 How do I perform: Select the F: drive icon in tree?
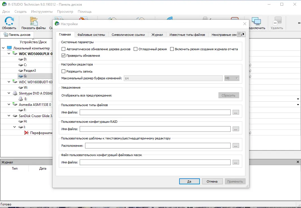[x=21, y=110]
